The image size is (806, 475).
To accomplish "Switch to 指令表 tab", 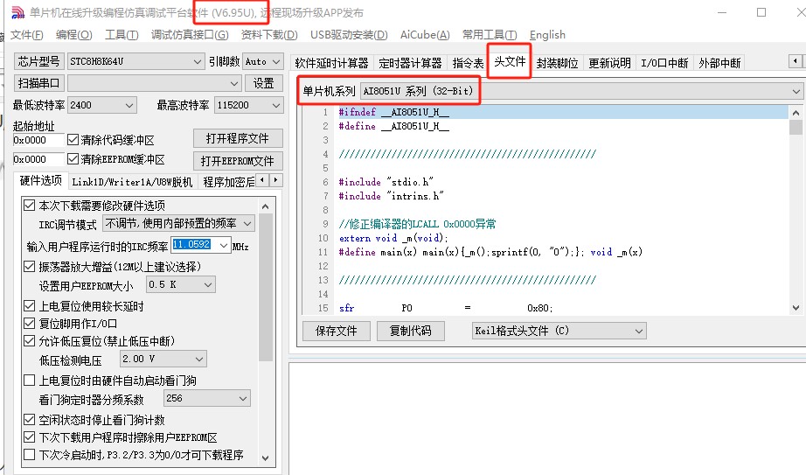I will [468, 63].
